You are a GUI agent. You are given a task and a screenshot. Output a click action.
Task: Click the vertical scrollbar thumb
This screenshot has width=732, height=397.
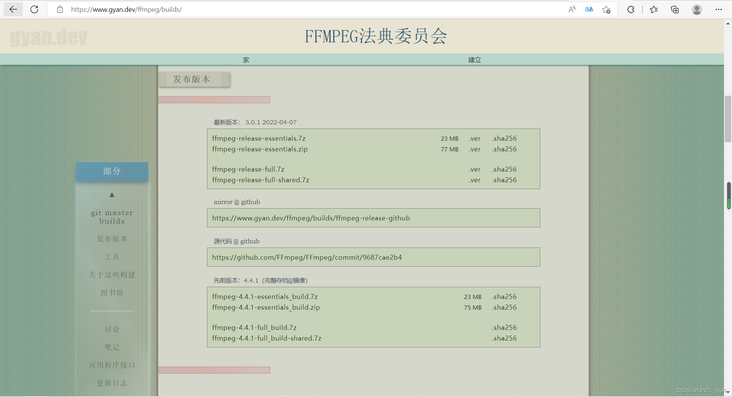(x=728, y=119)
